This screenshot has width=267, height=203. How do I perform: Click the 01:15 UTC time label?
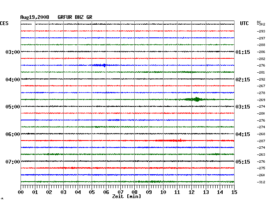(243, 52)
